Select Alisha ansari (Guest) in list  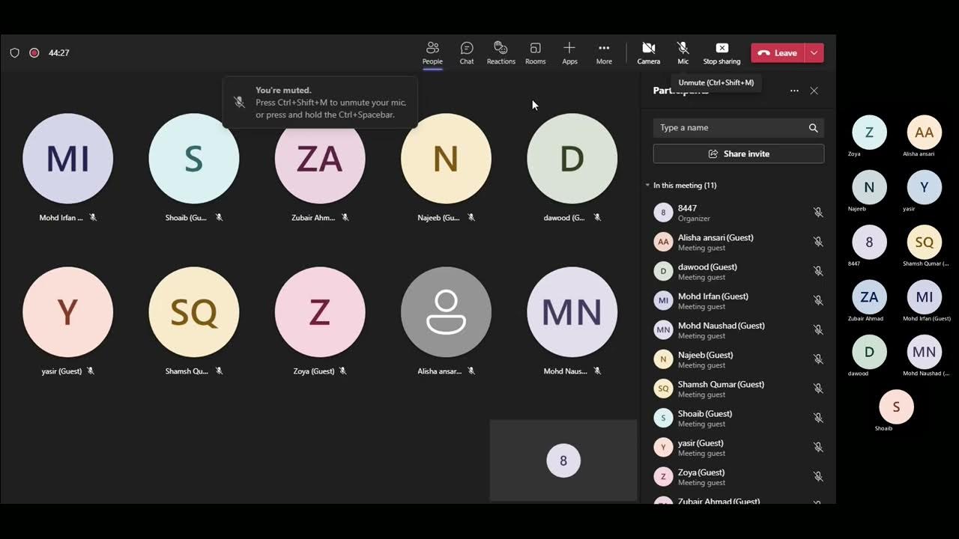pyautogui.click(x=739, y=242)
